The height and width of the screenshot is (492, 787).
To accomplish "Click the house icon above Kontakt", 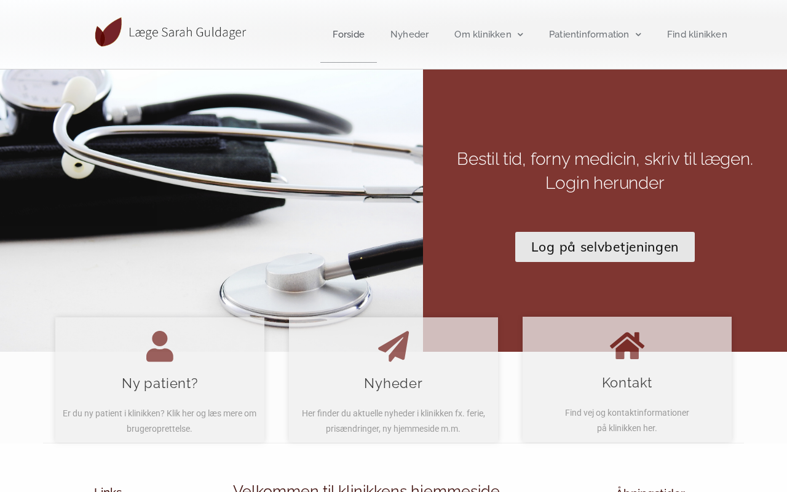I will [627, 346].
